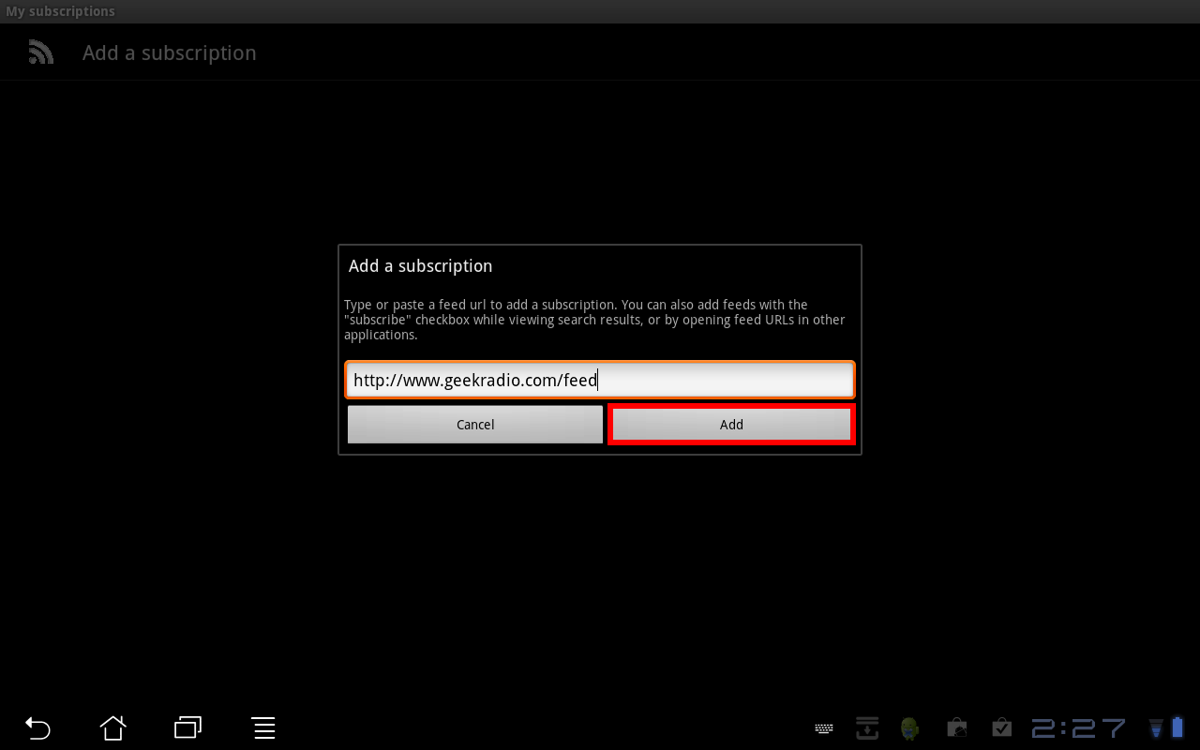Open the options menu icon
Viewport: 1200px width, 750px height.
coord(263,727)
